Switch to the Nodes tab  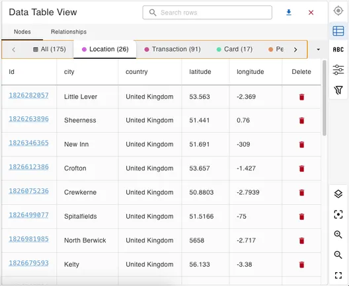coord(22,32)
